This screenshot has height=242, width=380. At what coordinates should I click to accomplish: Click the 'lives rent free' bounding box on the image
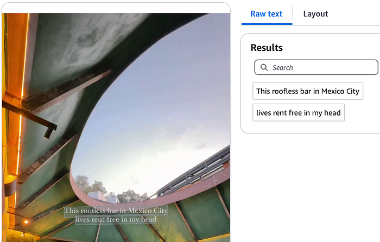116,219
